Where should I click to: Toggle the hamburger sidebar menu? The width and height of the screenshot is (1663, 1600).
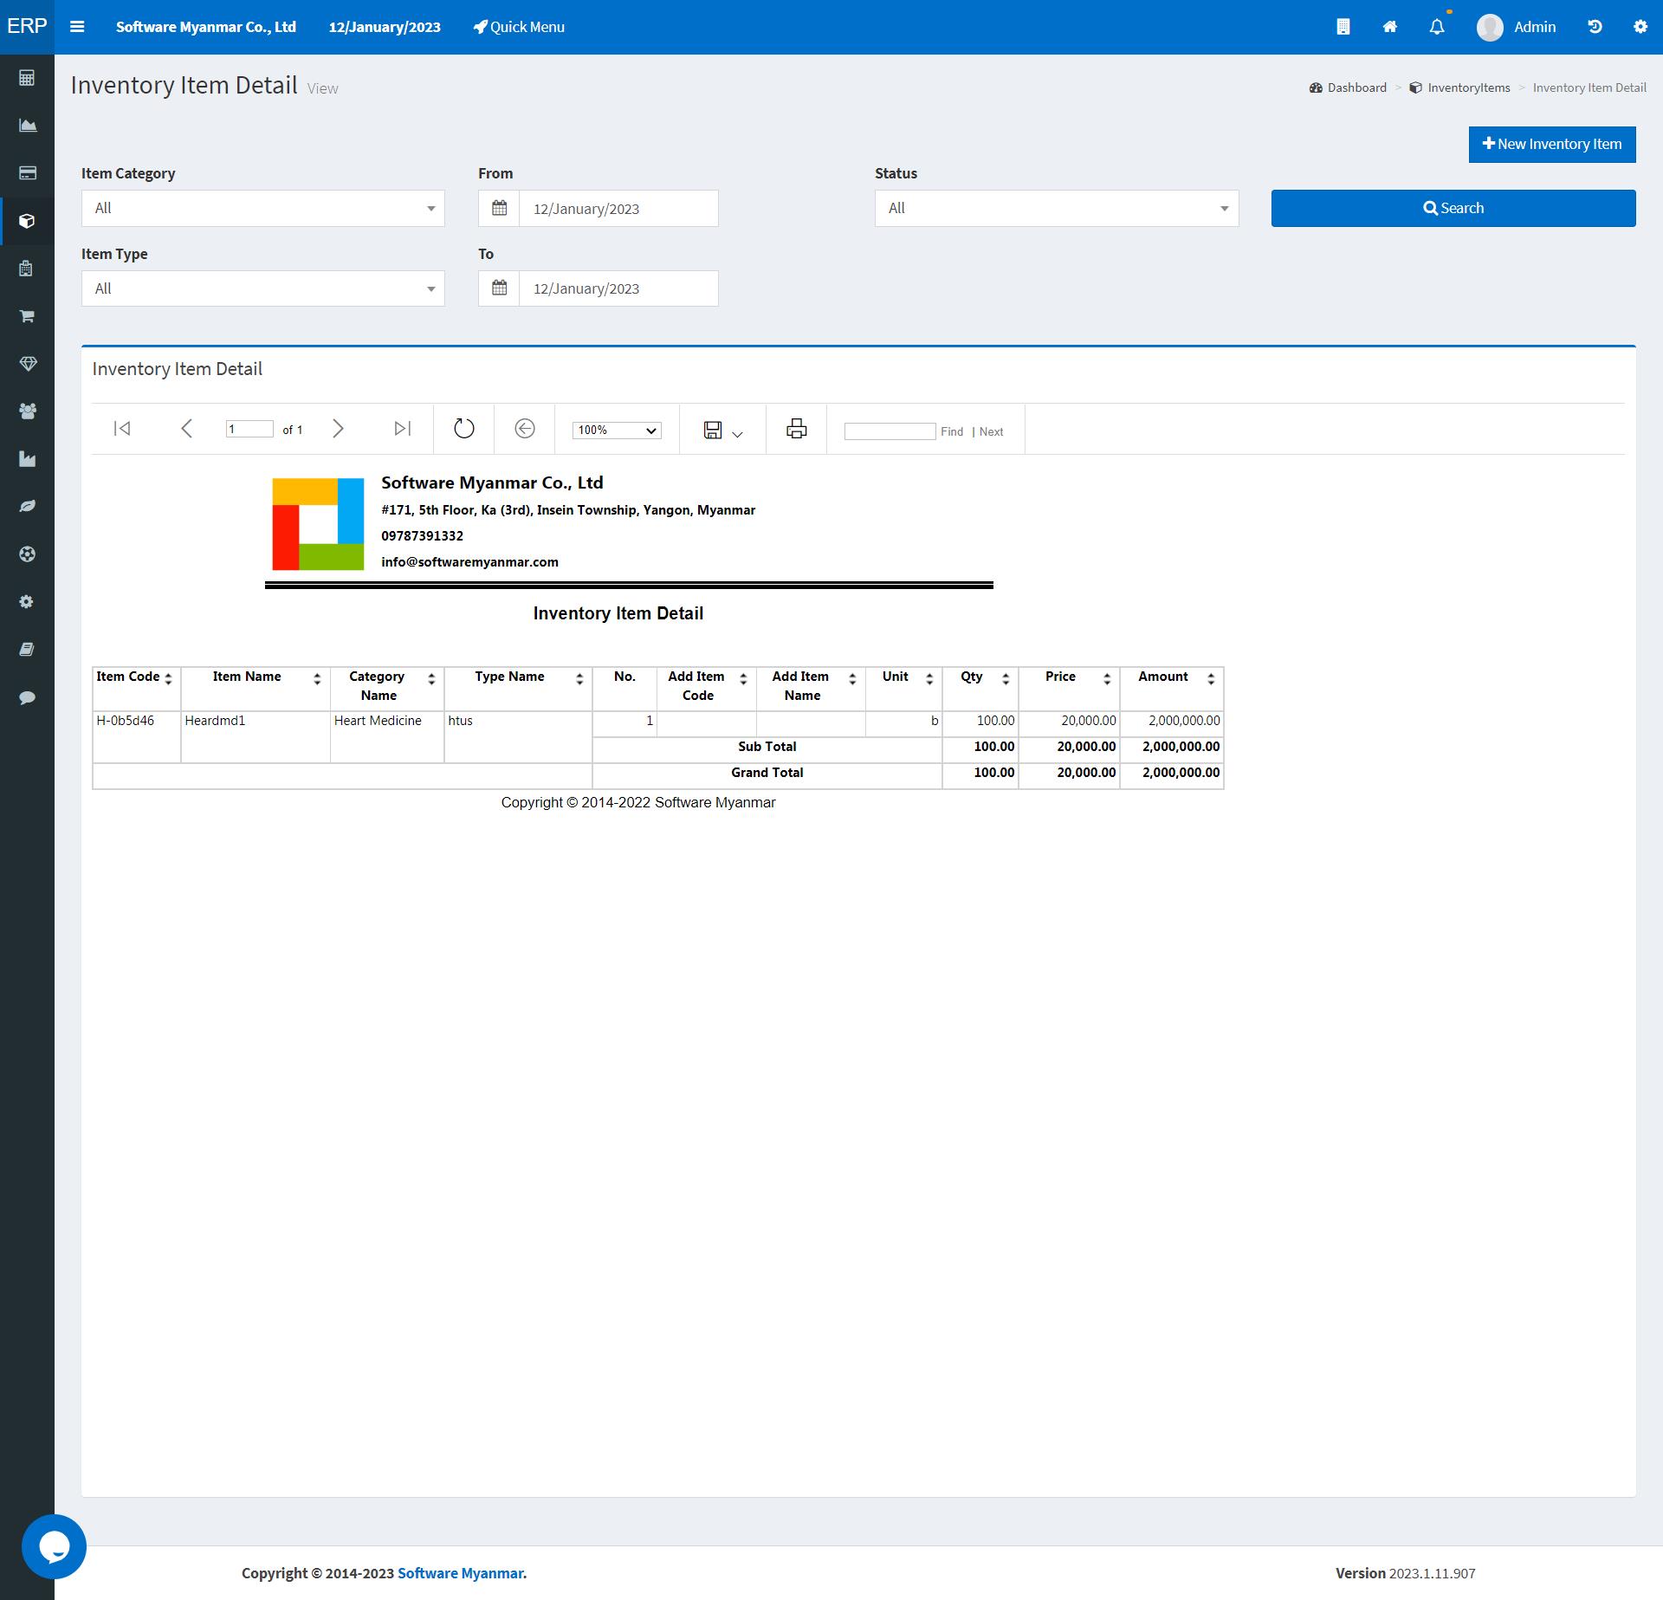point(77,27)
